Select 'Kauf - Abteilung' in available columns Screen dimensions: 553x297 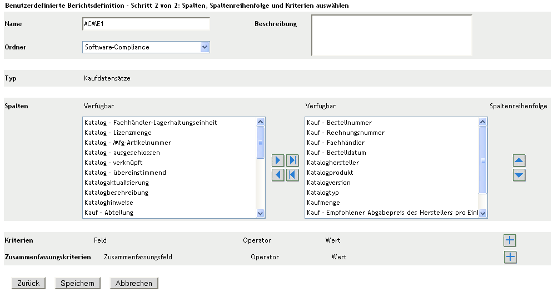[109, 213]
